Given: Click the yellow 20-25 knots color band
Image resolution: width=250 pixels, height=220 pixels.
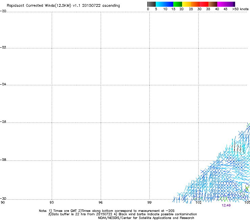Looking at the screenshot, I should pos(186,4).
